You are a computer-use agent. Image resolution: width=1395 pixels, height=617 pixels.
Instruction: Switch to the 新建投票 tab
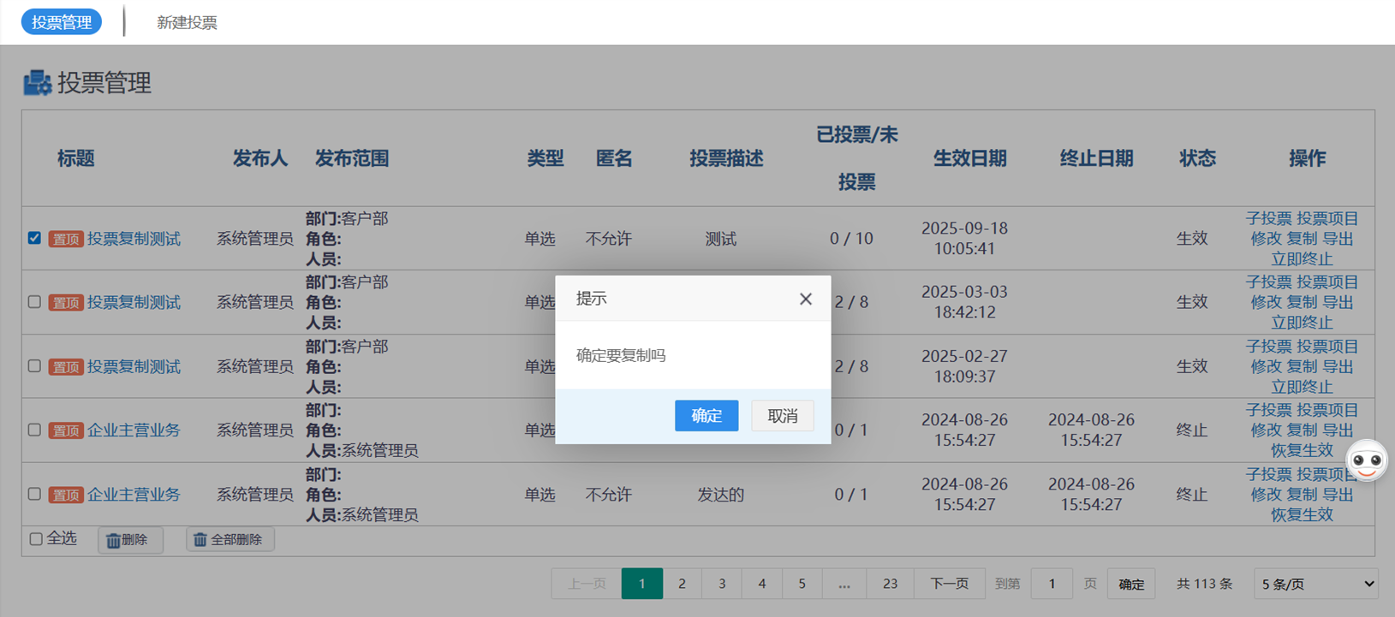(x=187, y=22)
